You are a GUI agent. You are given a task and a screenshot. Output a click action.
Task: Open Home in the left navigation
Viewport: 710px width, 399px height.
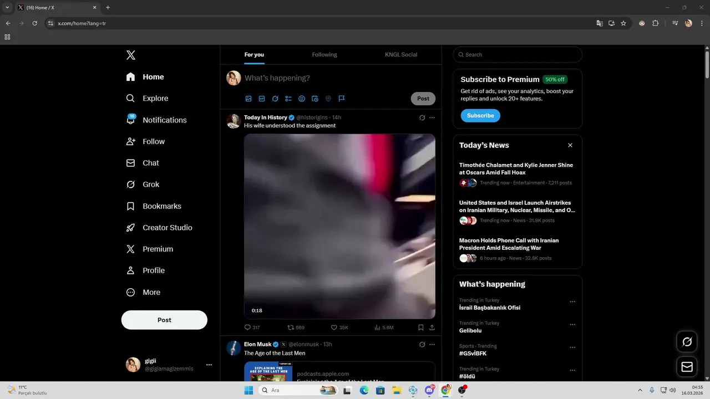click(145, 77)
